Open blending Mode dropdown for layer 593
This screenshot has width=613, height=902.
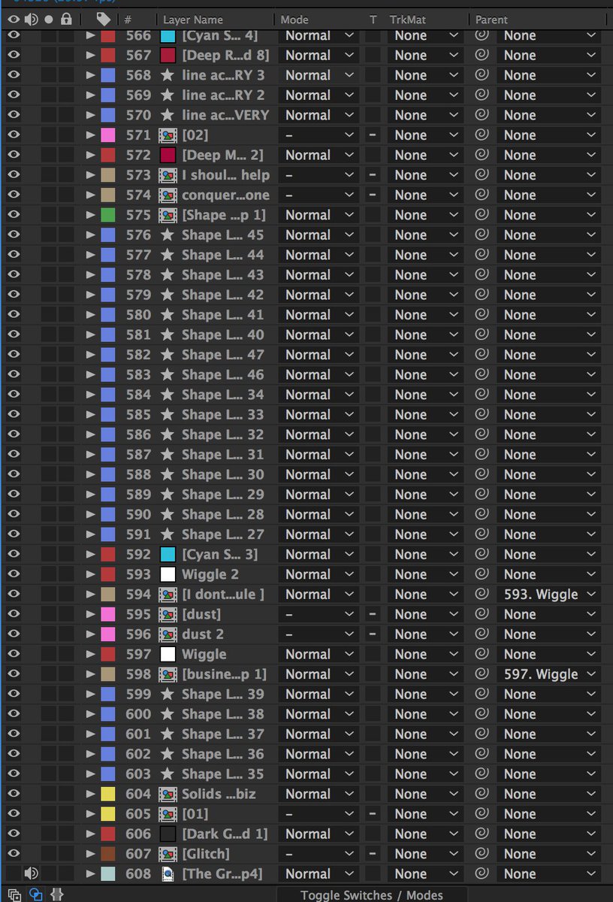pyautogui.click(x=319, y=574)
